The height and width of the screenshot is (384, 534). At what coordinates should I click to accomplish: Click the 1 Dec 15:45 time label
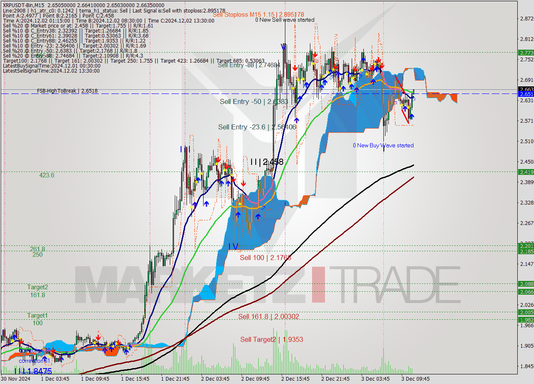135,379
